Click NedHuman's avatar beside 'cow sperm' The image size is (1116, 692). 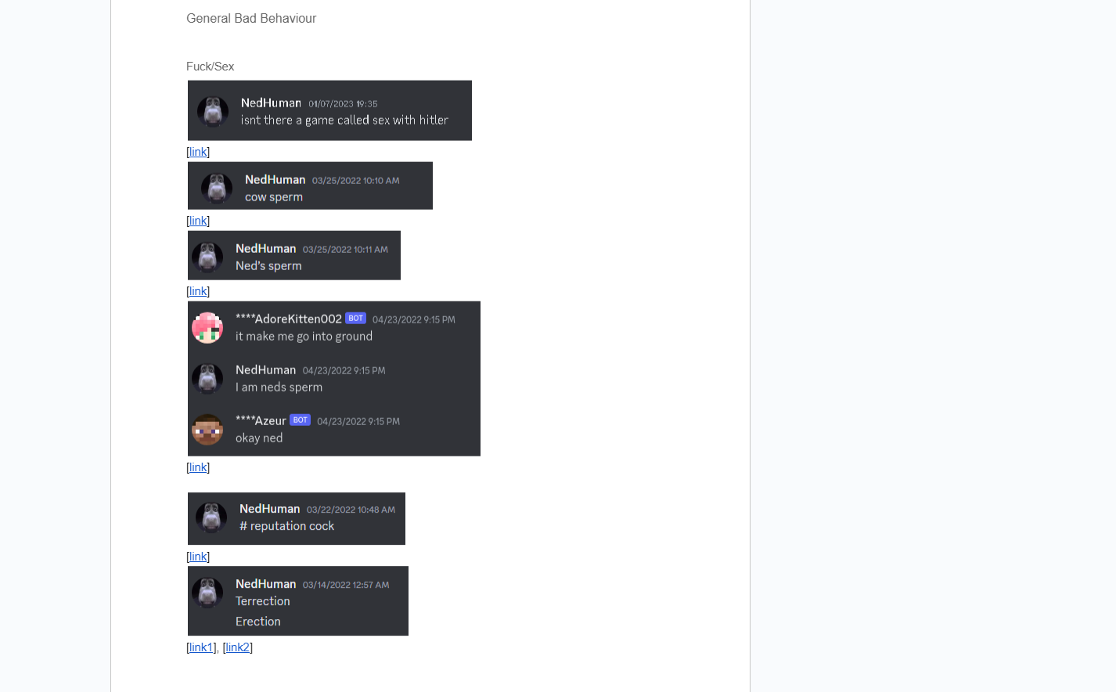coord(217,188)
